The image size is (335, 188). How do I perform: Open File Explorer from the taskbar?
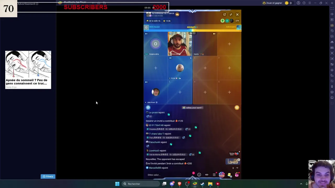pos(210,184)
